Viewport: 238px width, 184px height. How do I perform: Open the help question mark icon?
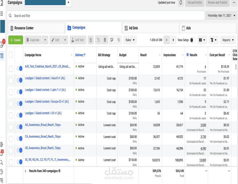coord(1,172)
